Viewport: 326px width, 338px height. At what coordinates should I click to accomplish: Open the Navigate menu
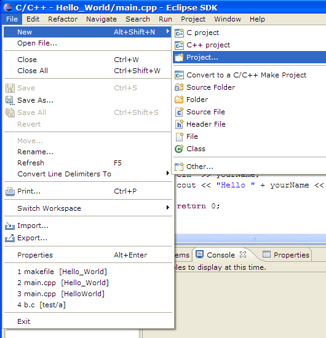101,19
